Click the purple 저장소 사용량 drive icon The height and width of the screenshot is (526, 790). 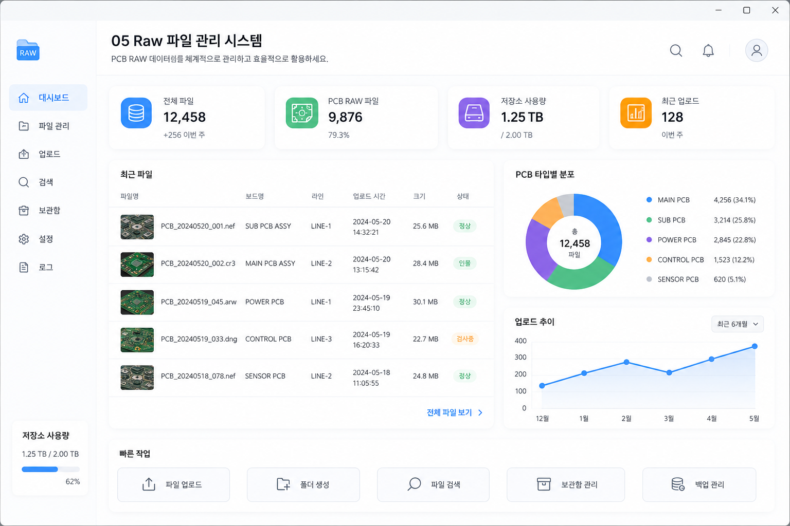coord(474,112)
